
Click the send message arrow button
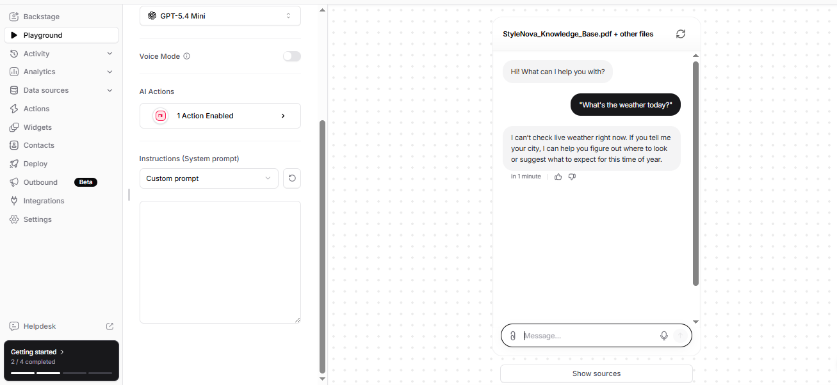tap(680, 336)
